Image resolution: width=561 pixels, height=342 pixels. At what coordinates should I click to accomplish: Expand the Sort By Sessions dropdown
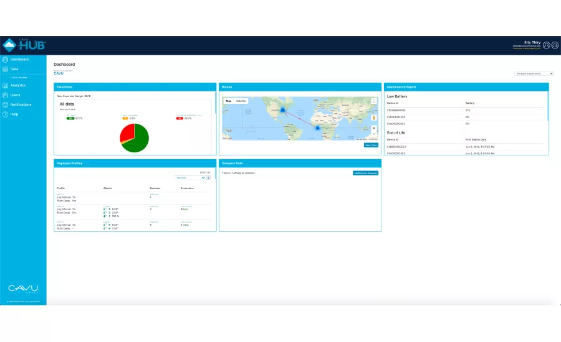tap(190, 178)
